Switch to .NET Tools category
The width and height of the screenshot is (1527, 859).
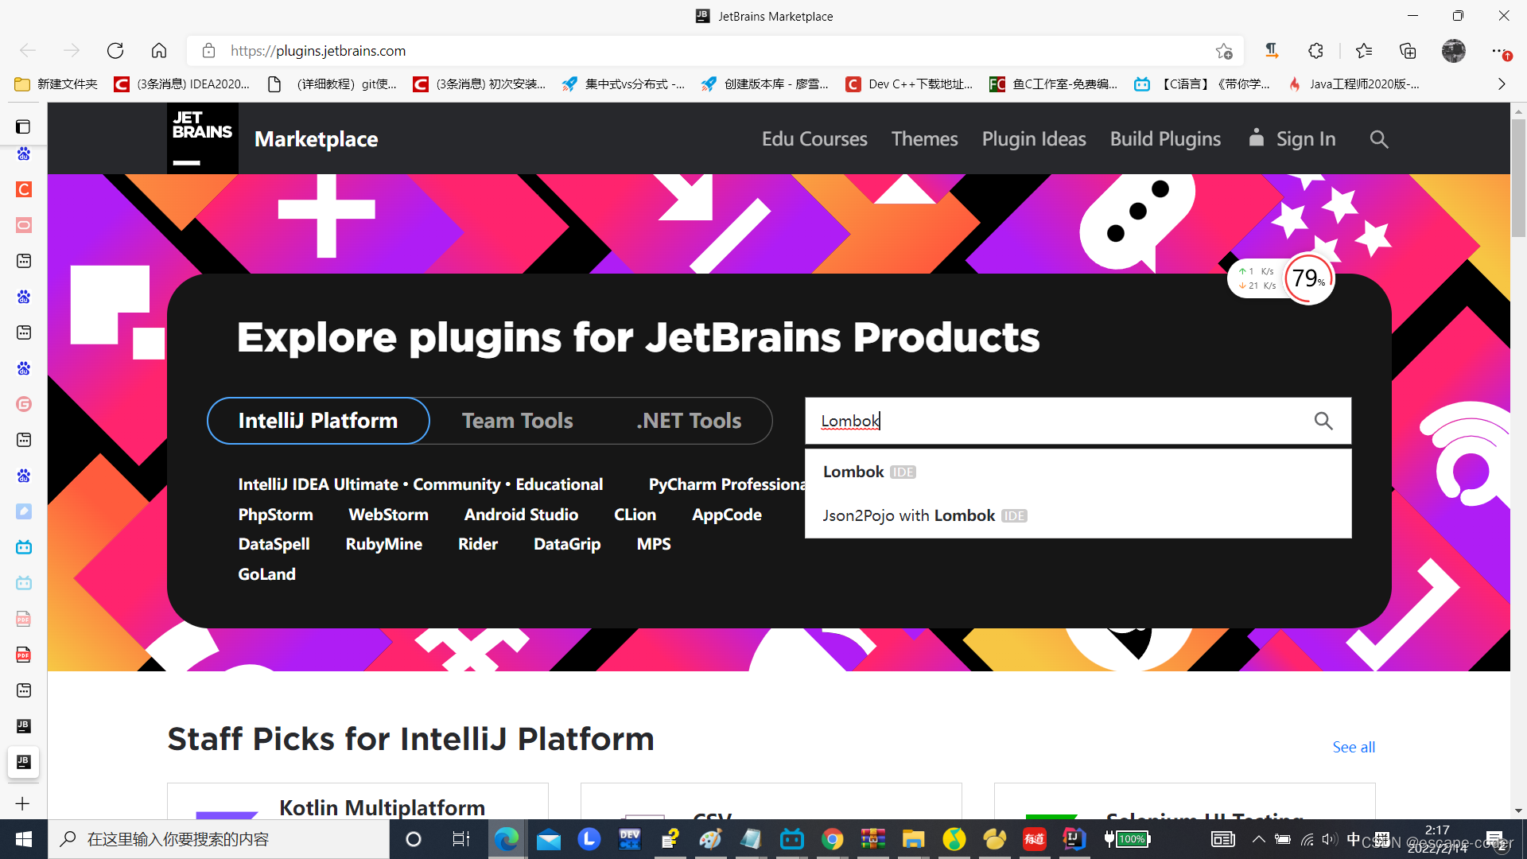click(689, 421)
